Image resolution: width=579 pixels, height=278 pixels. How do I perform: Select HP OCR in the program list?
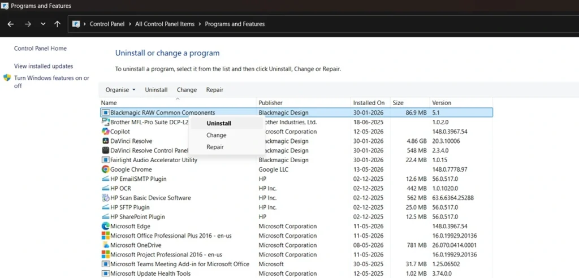121,188
